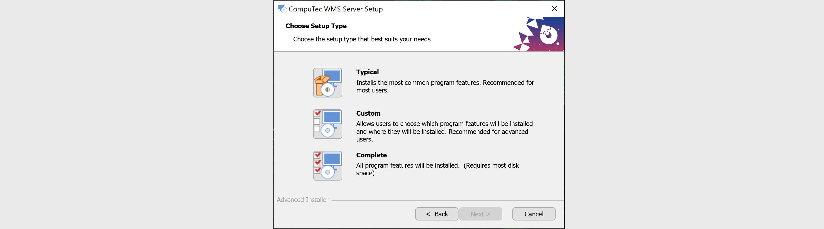Go back with the Back button
Screen dimensions: 824x229
pyautogui.click(x=436, y=214)
